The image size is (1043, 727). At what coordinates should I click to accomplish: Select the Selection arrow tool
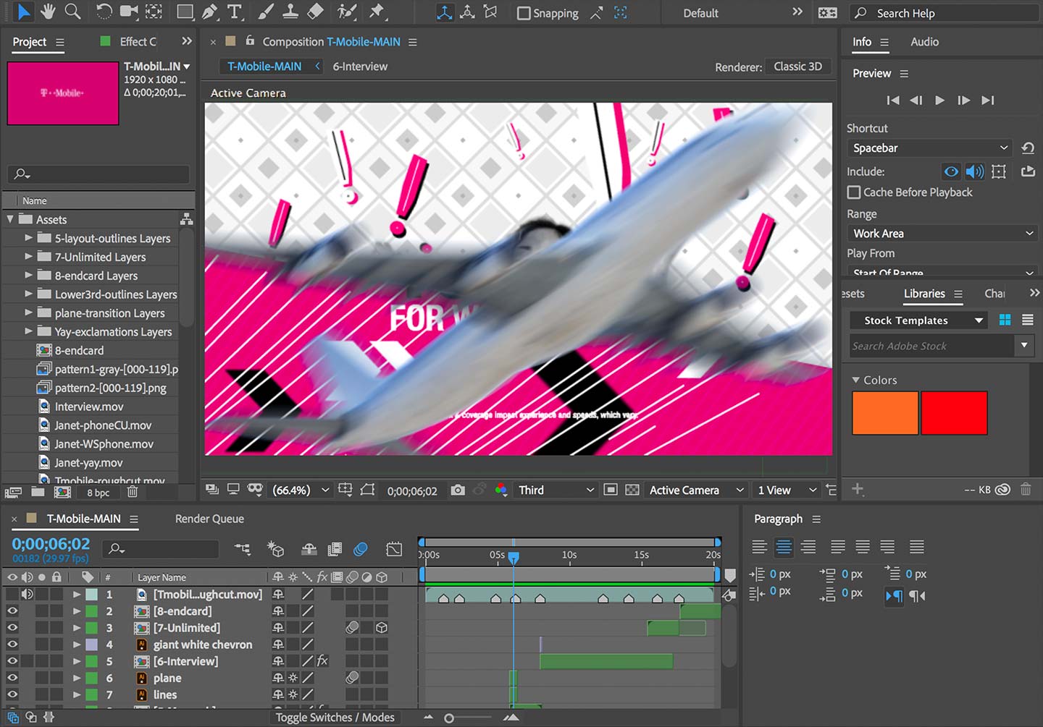[23, 12]
